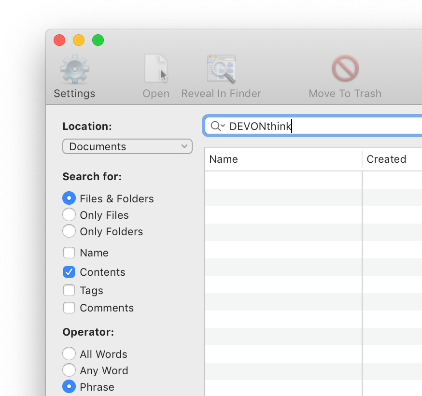422x396 pixels.
Task: Uncheck the Contents checkbox
Action: [69, 272]
